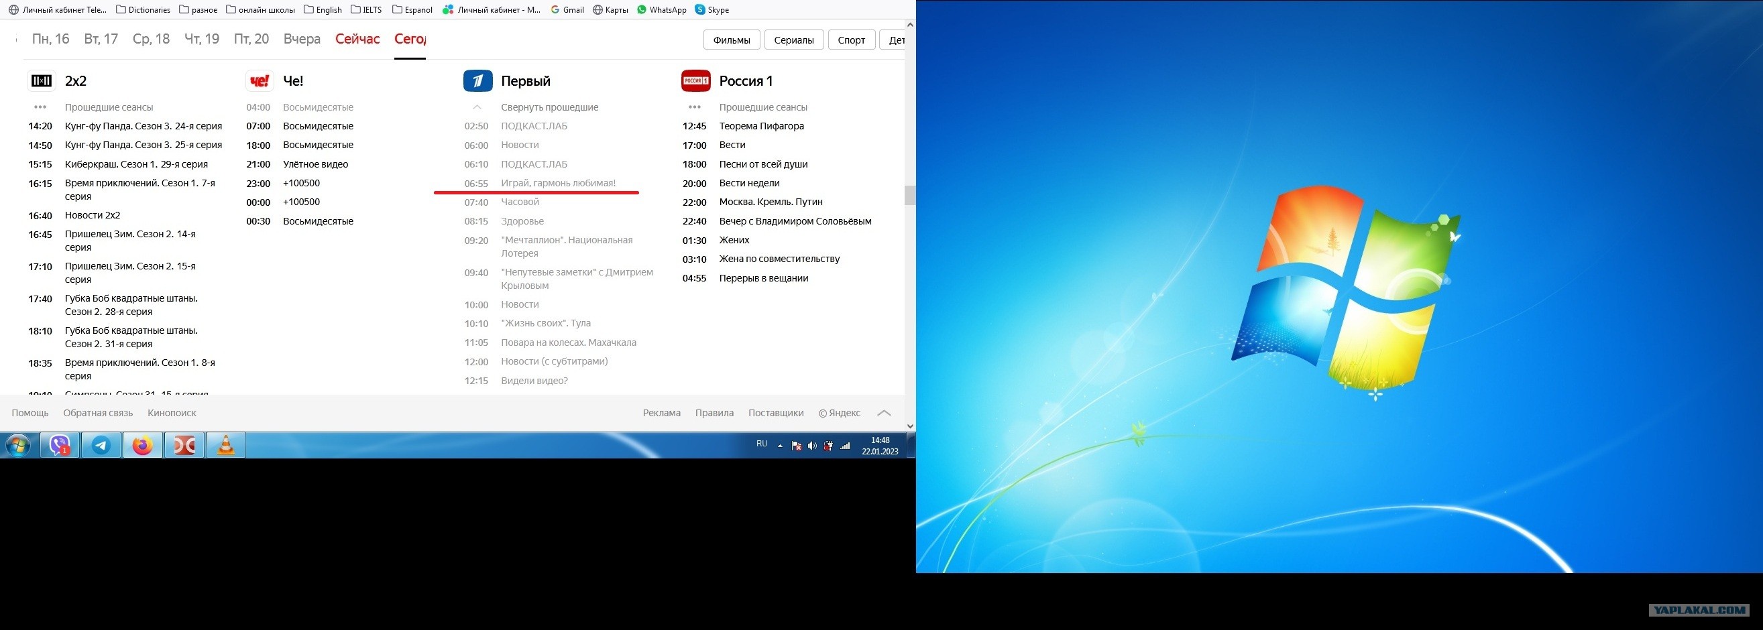Open the WhatsApp bookmark
This screenshot has height=630, width=1763.
point(662,9)
